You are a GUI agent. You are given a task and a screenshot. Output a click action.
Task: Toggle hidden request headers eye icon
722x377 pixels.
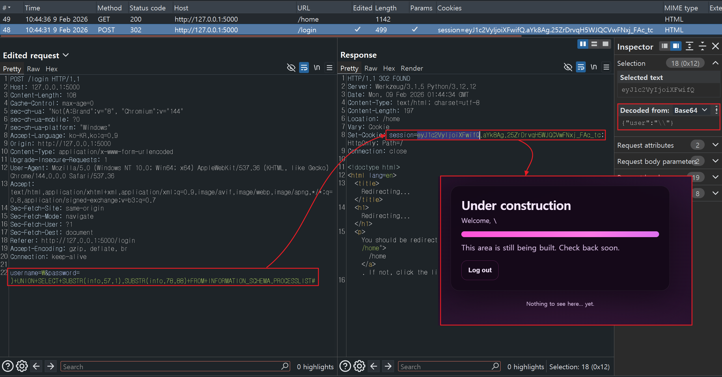coord(291,68)
